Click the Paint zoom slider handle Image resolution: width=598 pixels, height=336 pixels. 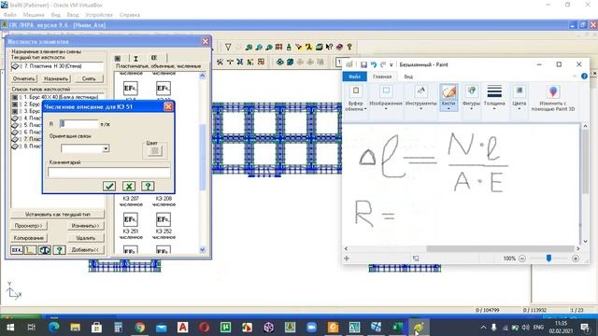pyautogui.click(x=548, y=259)
